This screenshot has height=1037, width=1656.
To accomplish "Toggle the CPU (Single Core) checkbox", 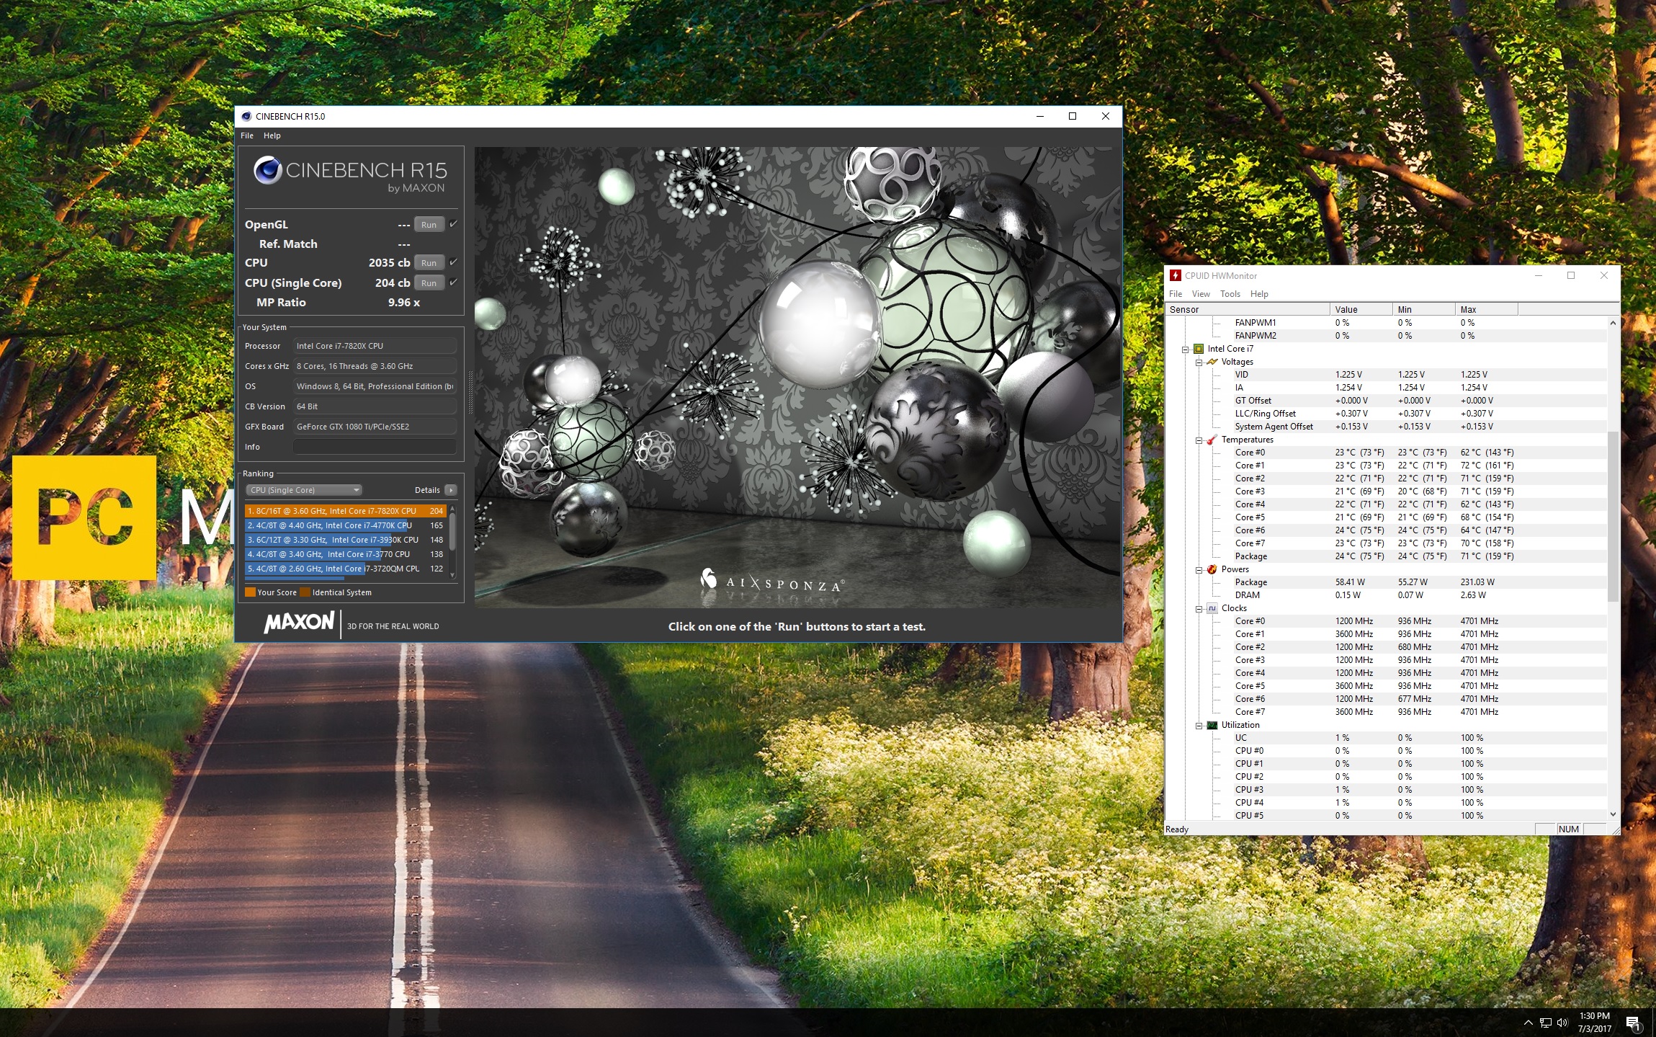I will click(x=453, y=282).
